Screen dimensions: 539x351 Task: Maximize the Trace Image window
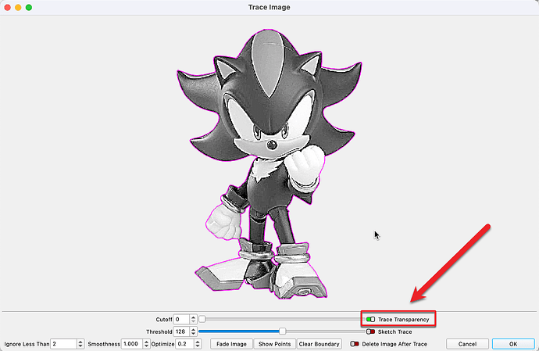[29, 7]
